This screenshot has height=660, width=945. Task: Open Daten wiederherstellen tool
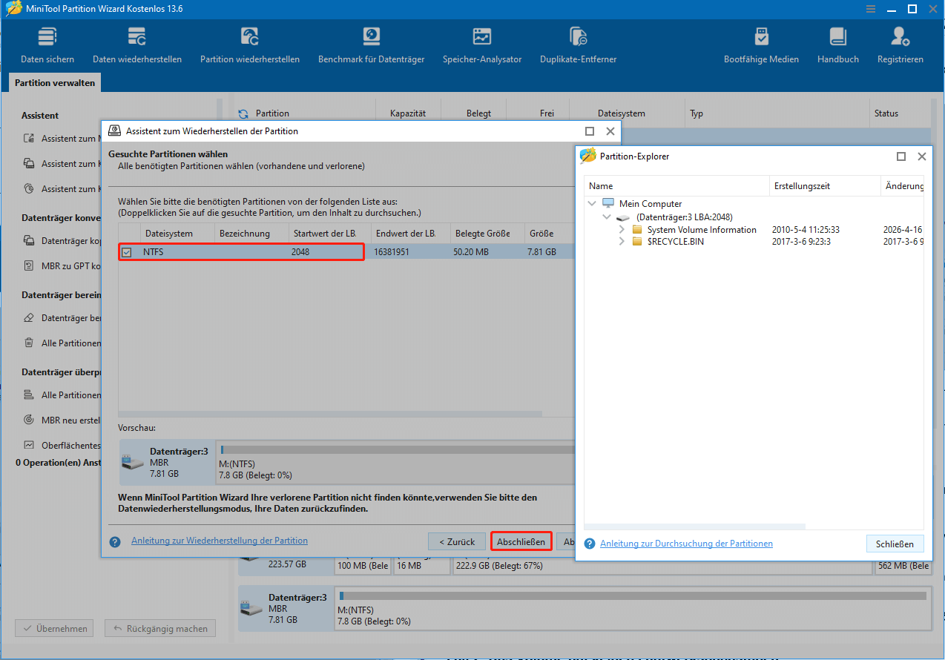point(136,45)
